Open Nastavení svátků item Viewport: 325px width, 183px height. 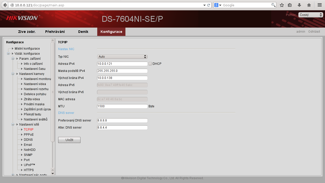tap(36, 119)
